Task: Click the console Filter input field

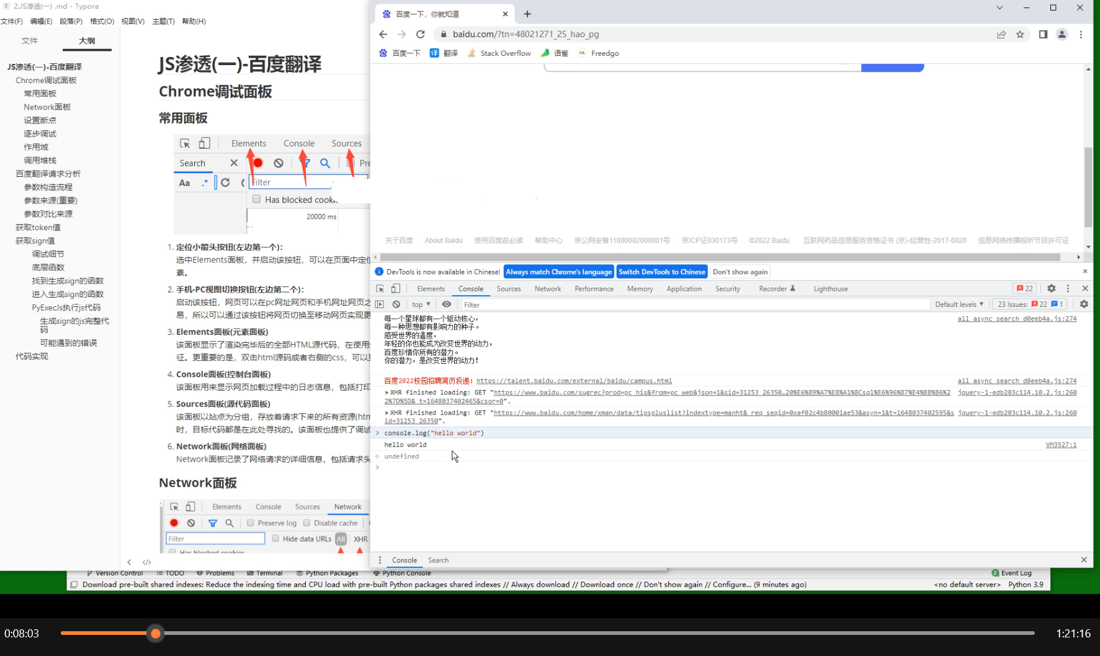Action: coord(695,304)
